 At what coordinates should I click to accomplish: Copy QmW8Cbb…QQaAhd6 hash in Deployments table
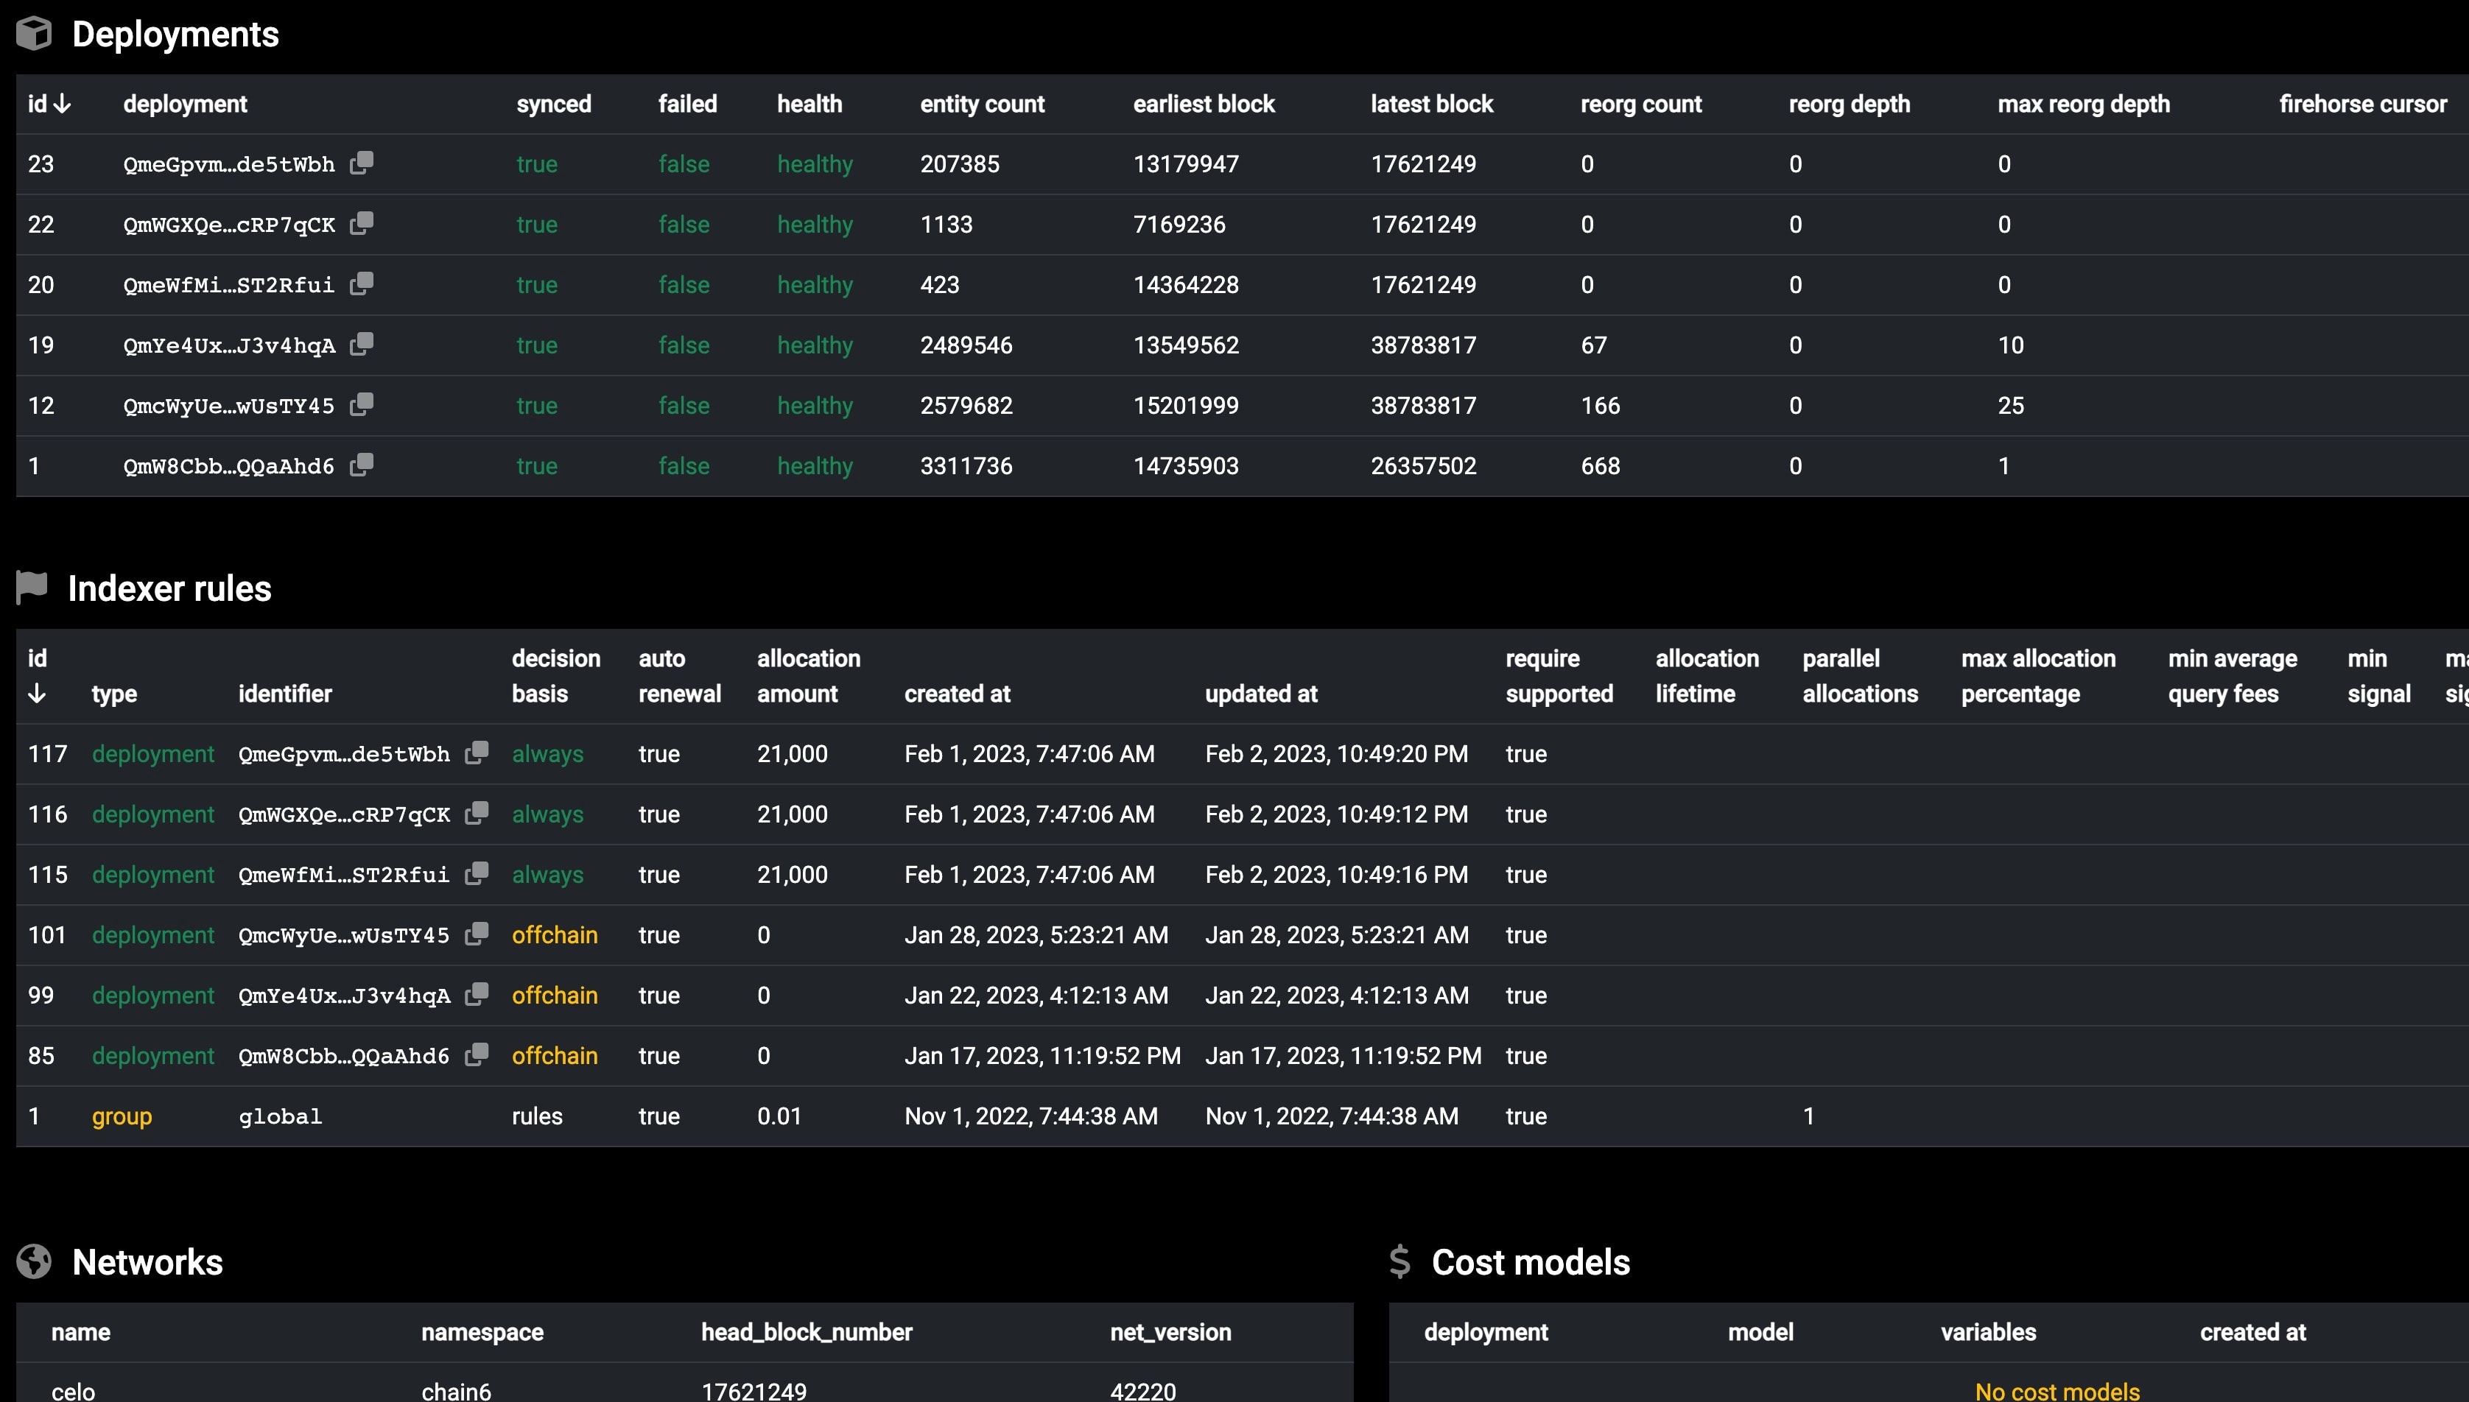coord(361,465)
